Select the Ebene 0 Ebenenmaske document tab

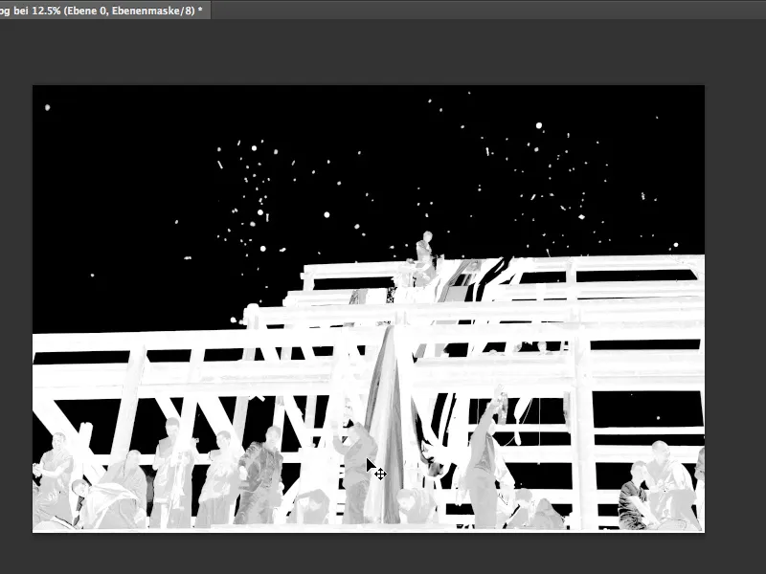click(x=104, y=11)
